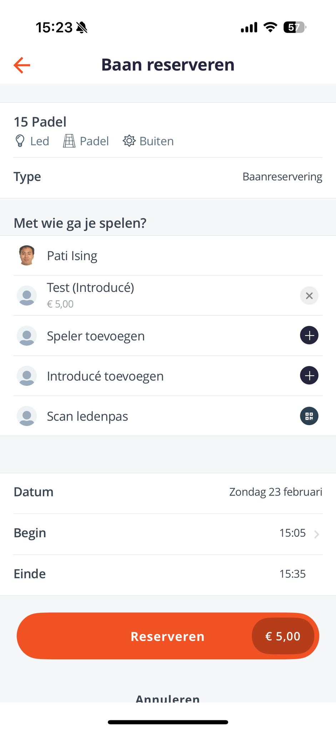Screen dimensions: 336x731
Task: Tap the Annuleren link
Action: point(168,698)
